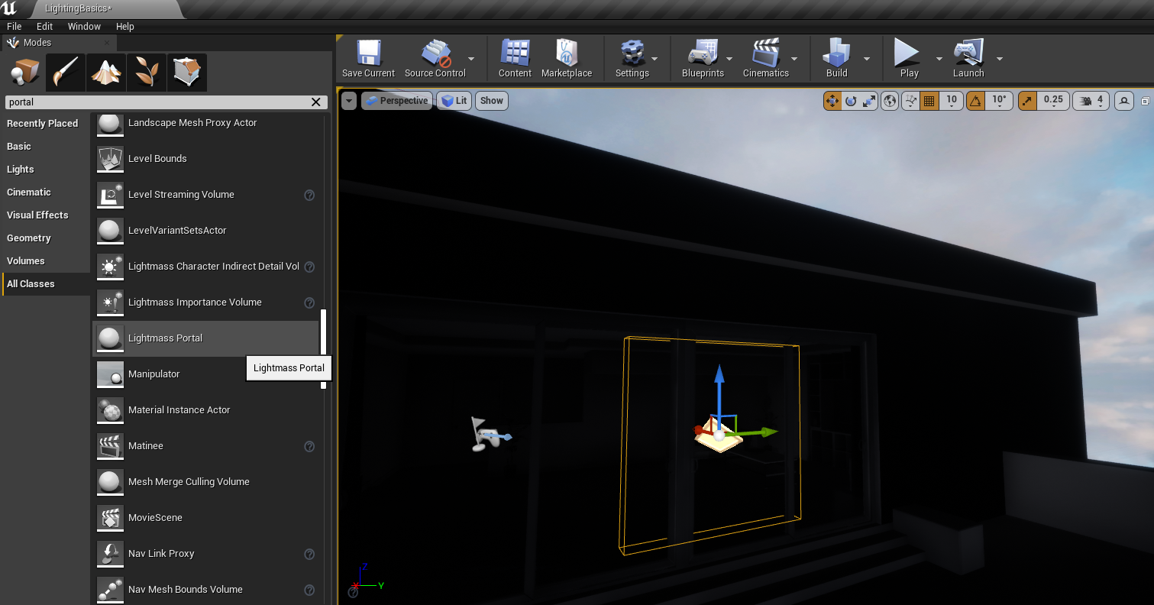Select the rotate gizmo mode icon
This screenshot has height=605, width=1154.
point(851,101)
